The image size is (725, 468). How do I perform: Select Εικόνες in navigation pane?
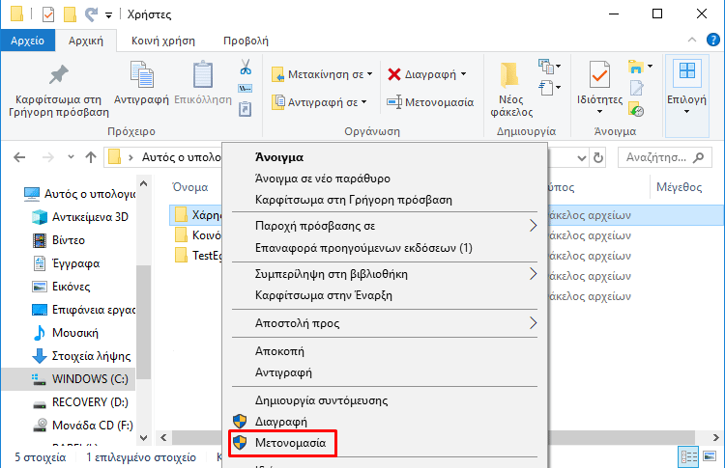point(61,287)
